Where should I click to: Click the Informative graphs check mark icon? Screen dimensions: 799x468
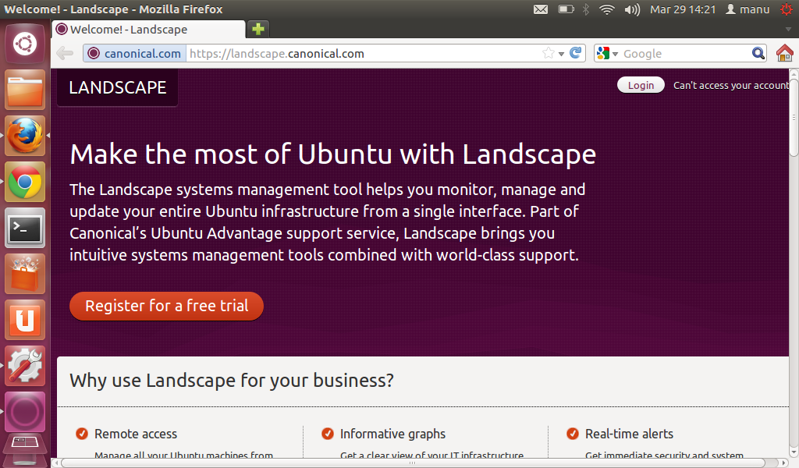pyautogui.click(x=327, y=434)
